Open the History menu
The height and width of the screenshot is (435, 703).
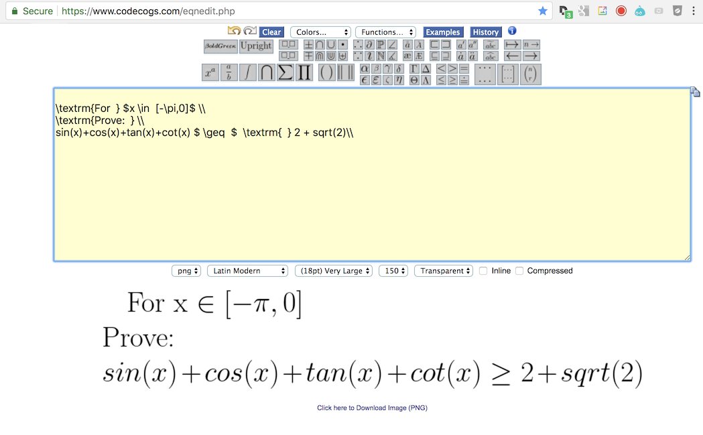pos(486,32)
